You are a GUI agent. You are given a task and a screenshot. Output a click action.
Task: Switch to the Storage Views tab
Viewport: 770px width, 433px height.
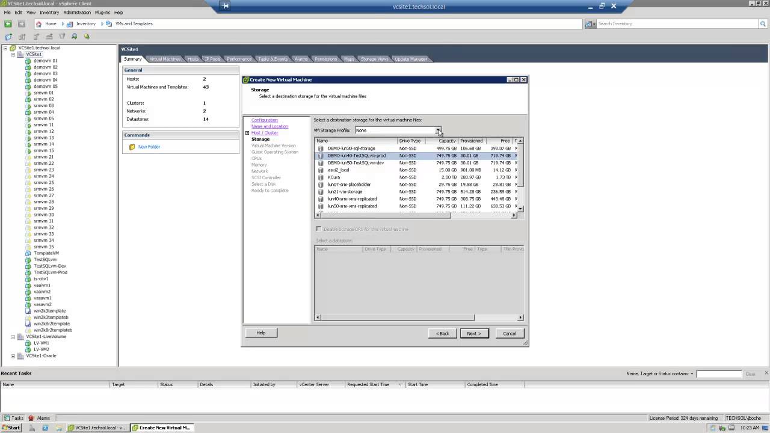tap(374, 59)
